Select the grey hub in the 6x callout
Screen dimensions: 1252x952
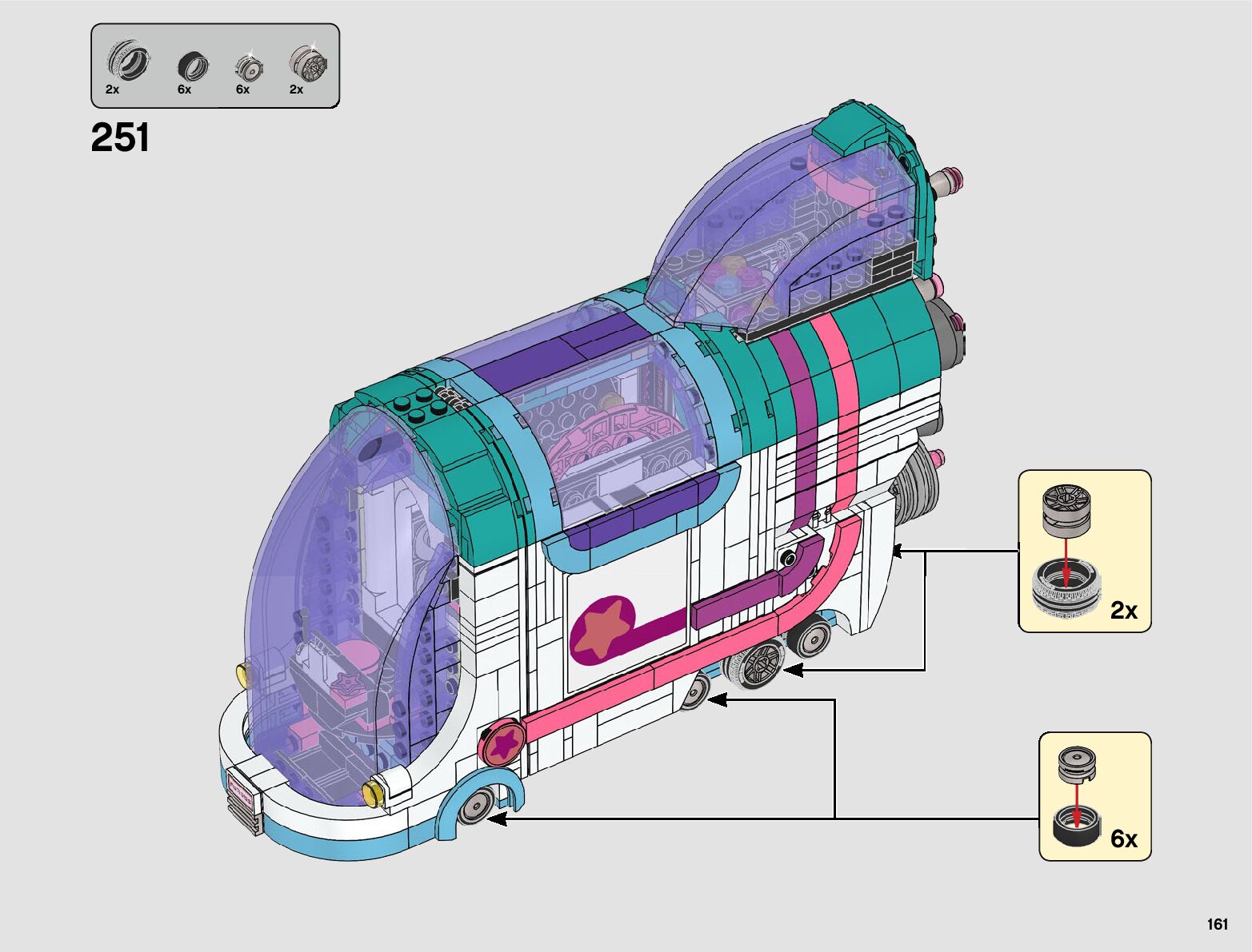point(1077,765)
